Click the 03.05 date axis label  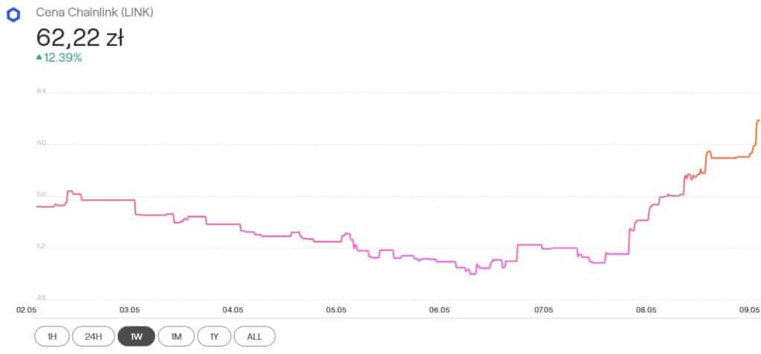click(x=129, y=309)
